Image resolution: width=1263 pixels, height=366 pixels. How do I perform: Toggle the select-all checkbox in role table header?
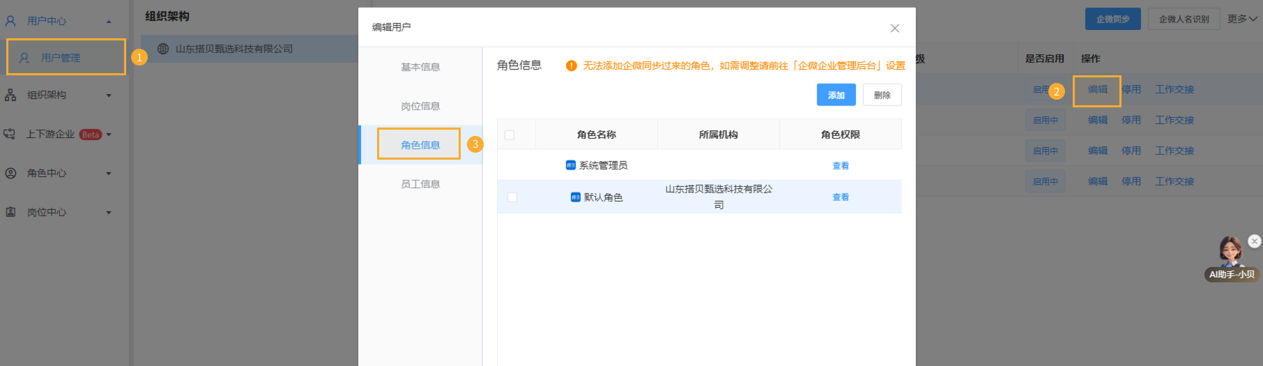pos(510,135)
